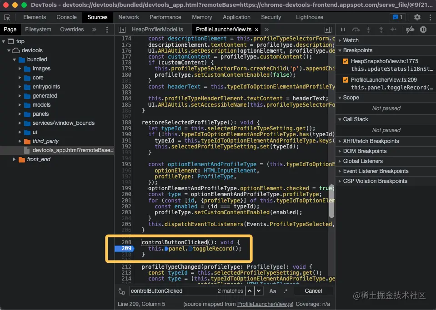Open the Performance panel tab

coord(165,17)
